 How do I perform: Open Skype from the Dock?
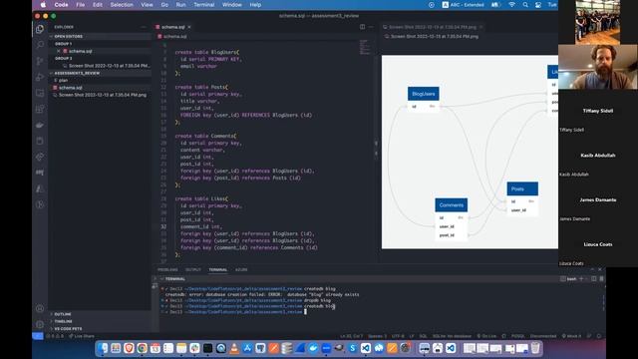point(352,348)
